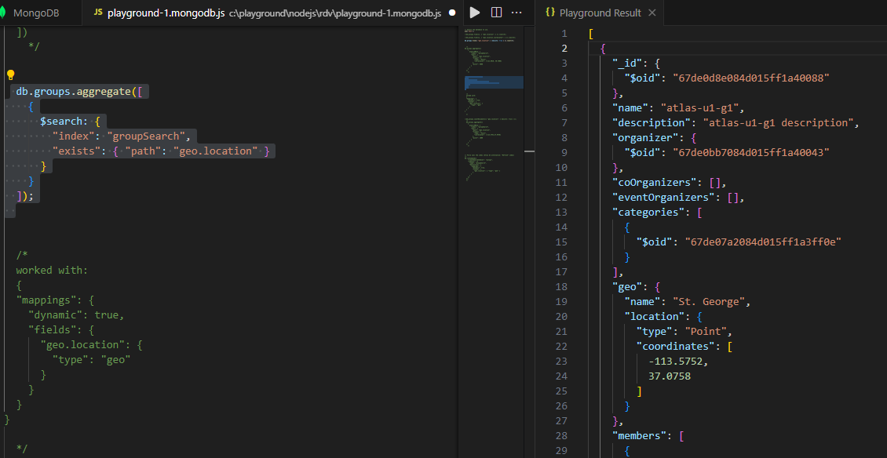Run the MongoDB playground script
The image size is (887, 458).
474,13
